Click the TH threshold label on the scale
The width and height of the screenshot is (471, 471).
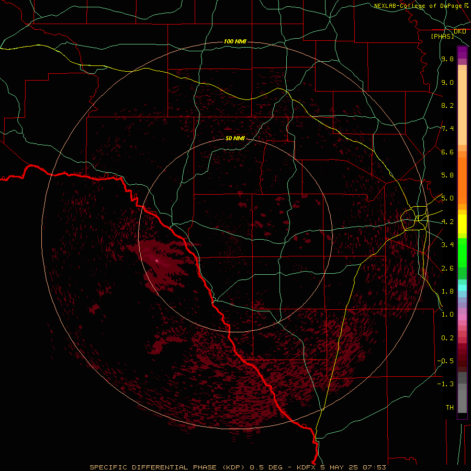450,407
